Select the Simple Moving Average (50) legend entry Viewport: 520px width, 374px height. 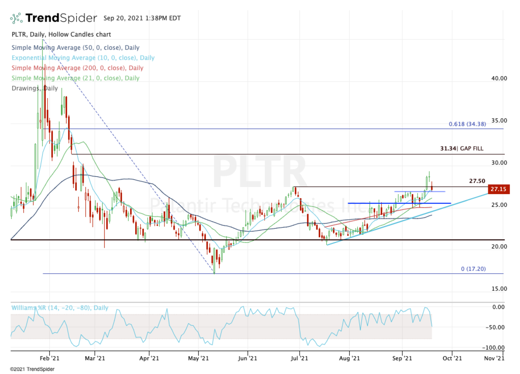75,48
